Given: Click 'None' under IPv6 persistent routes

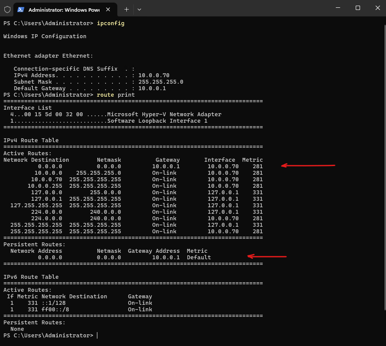Looking at the screenshot, I should 17,329.
